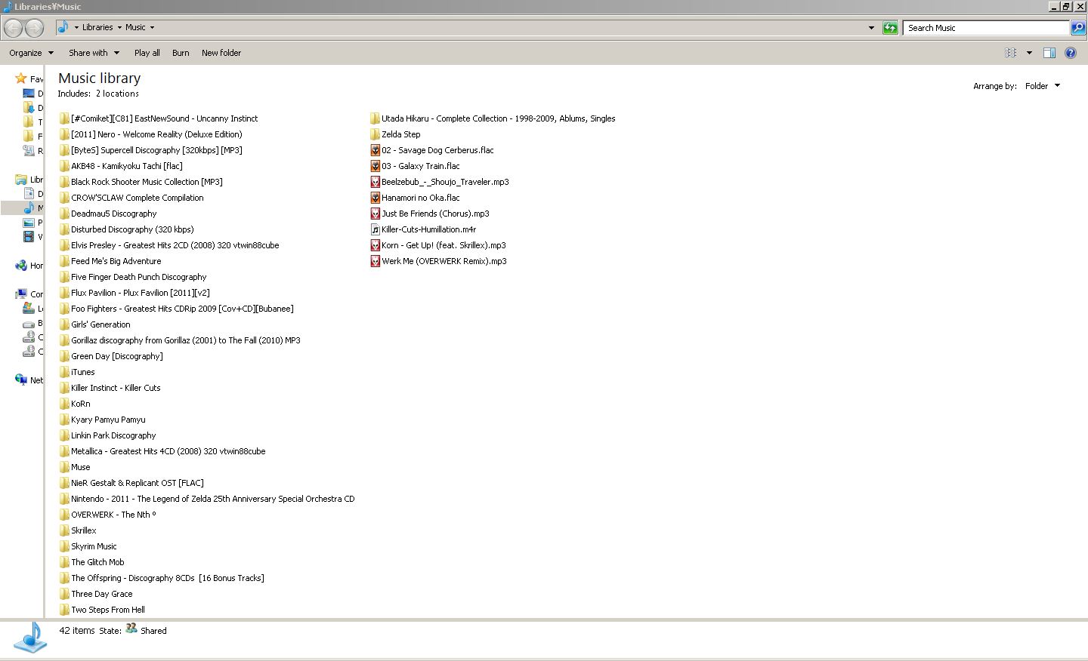Select "Girls' Generation" folder
Image resolution: width=1088 pixels, height=661 pixels.
95,324
